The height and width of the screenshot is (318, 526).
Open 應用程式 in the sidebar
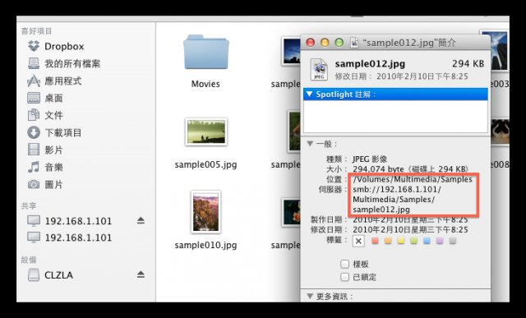coord(54,81)
